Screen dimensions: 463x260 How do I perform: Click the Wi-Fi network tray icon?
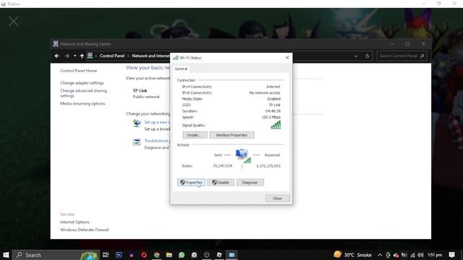tap(413, 255)
